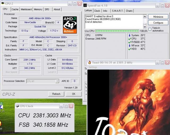Viewport: 170px width, 135px height.
Task: Toggle the Varia in automatico checkbox
Action: click(150, 29)
